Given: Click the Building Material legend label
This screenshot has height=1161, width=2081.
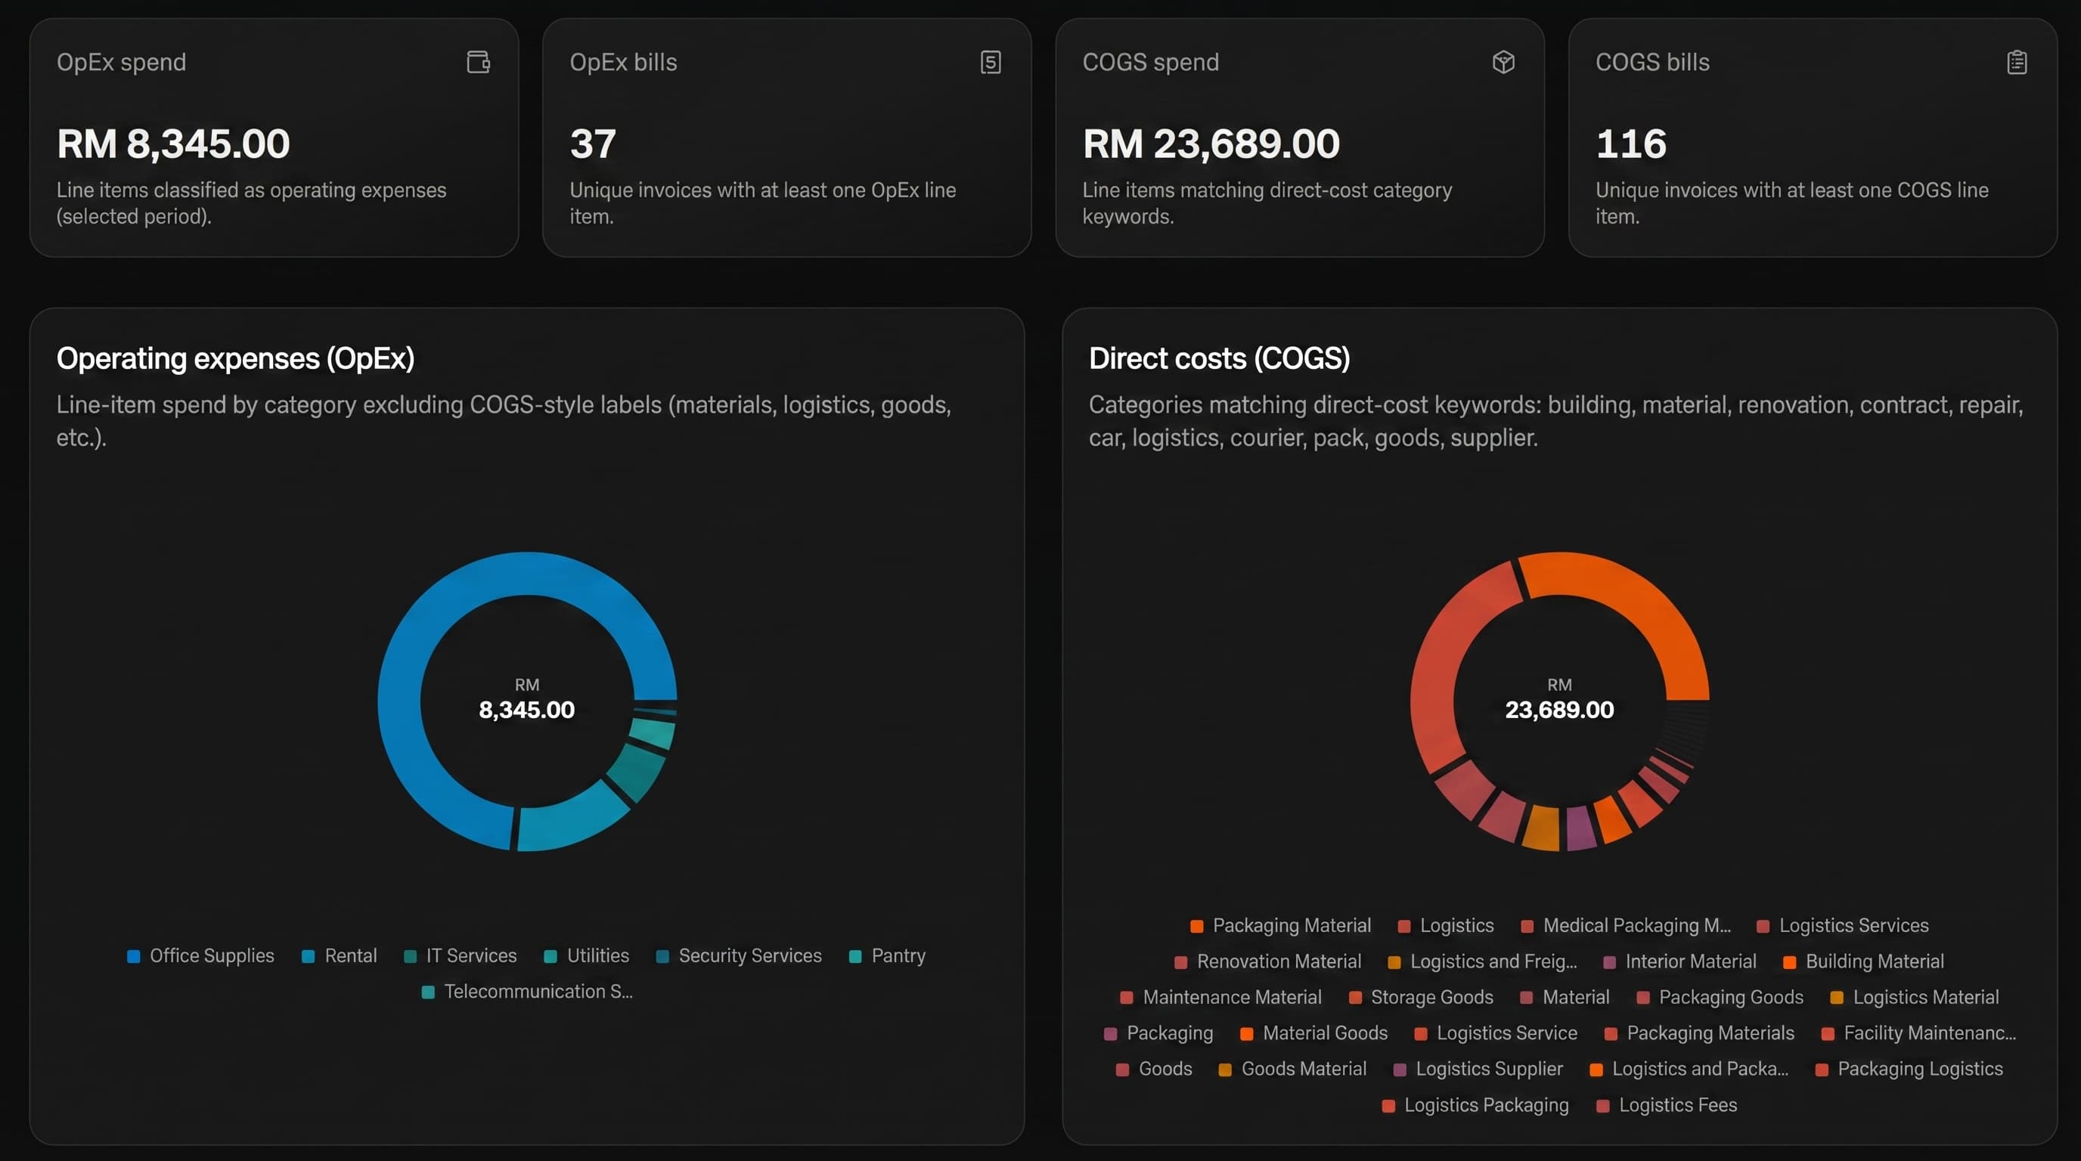Looking at the screenshot, I should point(1875,961).
